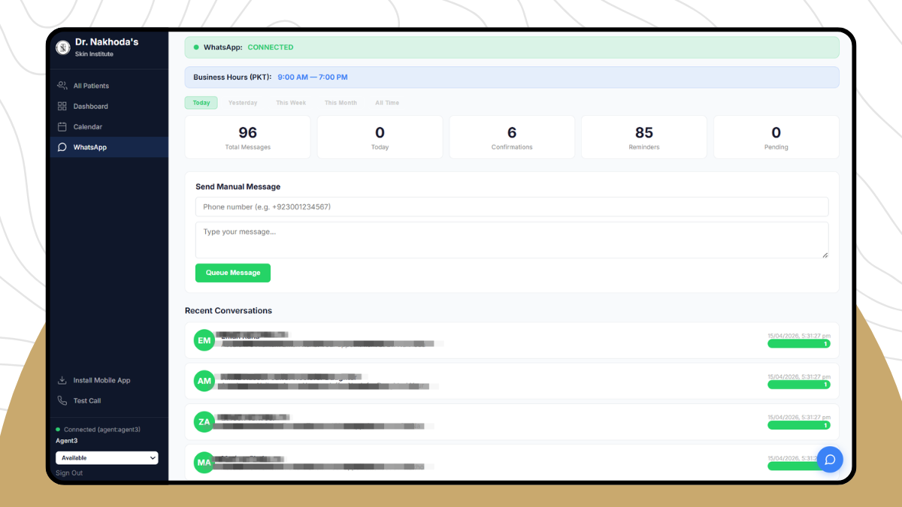902x507 pixels.
Task: Click the ZA avatar circle
Action: coord(204,422)
